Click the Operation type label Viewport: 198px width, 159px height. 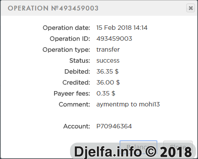66,50
